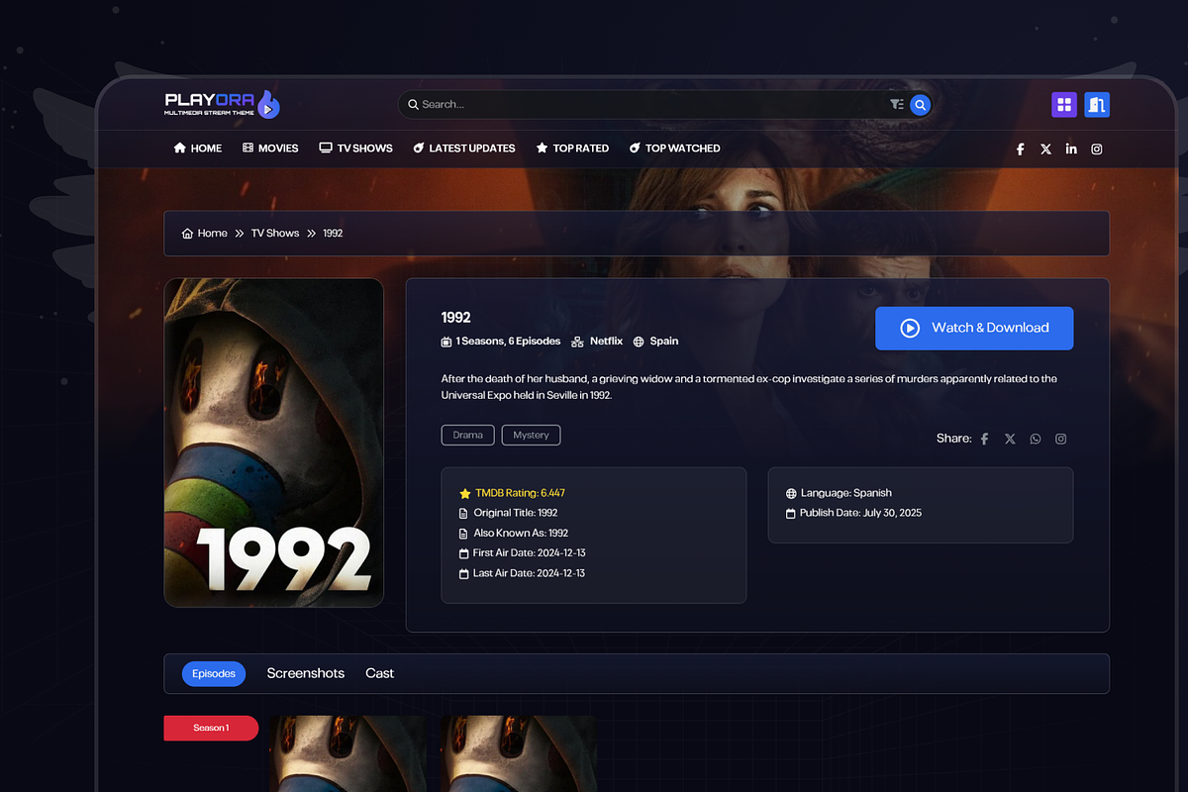
Task: Click 'Original Title: 1992' text
Action: (x=516, y=514)
